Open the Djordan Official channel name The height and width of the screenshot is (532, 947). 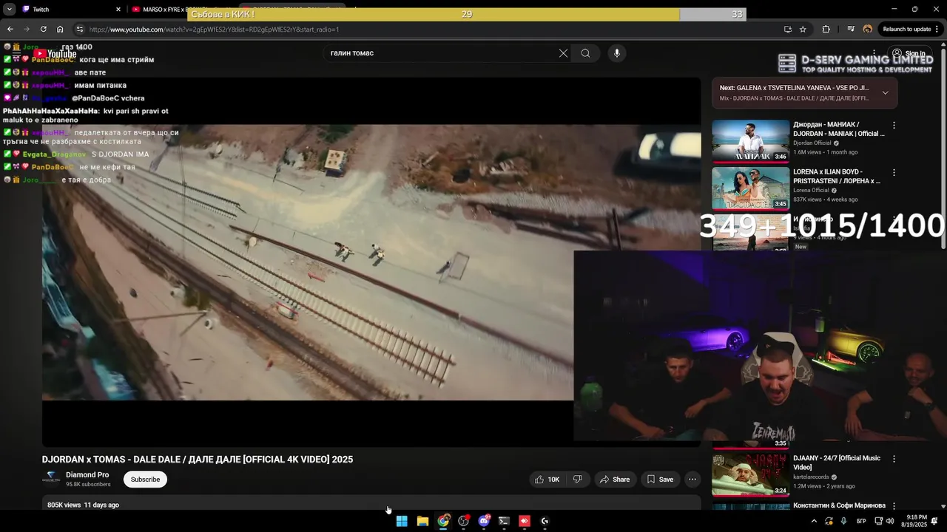click(x=812, y=143)
